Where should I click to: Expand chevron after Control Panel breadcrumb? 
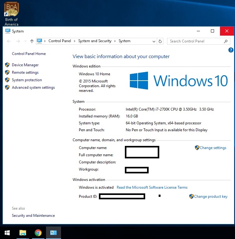[74, 41]
